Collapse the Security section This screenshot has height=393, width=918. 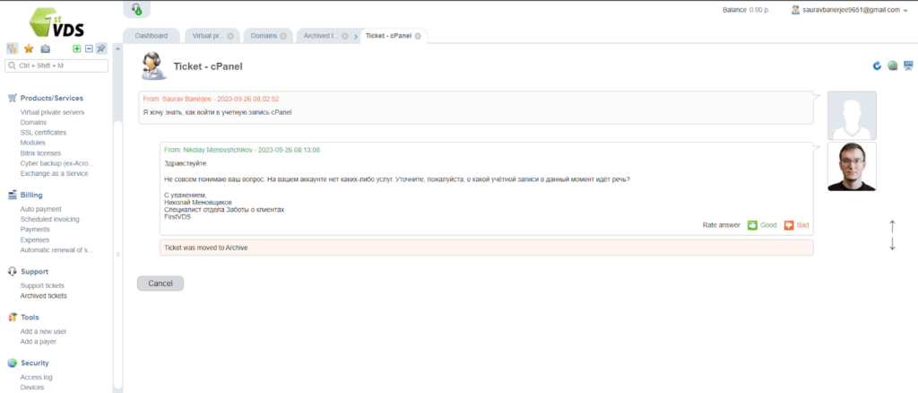[35, 363]
